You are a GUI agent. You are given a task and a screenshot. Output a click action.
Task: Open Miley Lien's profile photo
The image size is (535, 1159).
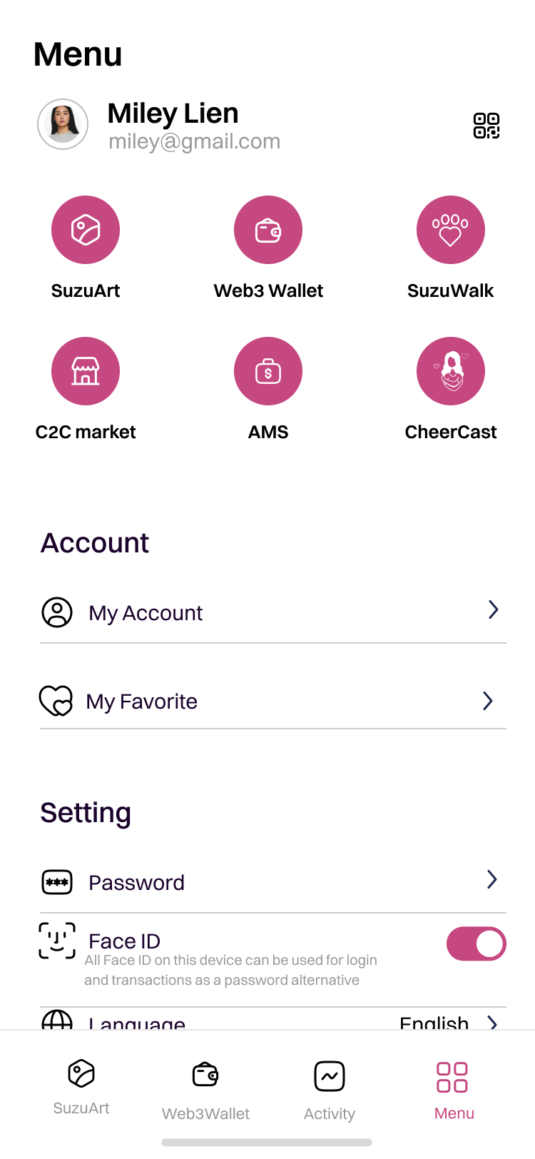tap(63, 124)
